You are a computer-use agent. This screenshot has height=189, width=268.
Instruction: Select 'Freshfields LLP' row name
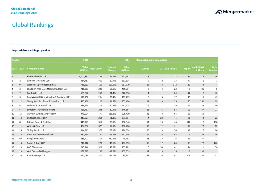[x=35, y=93]
